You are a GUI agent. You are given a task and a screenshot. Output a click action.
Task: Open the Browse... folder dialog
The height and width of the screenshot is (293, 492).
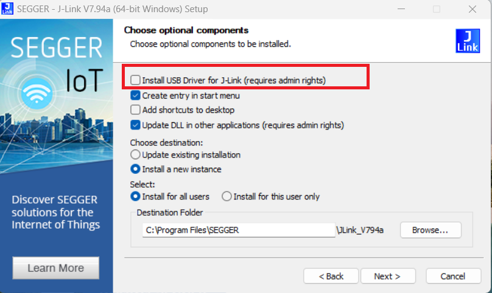[430, 230]
